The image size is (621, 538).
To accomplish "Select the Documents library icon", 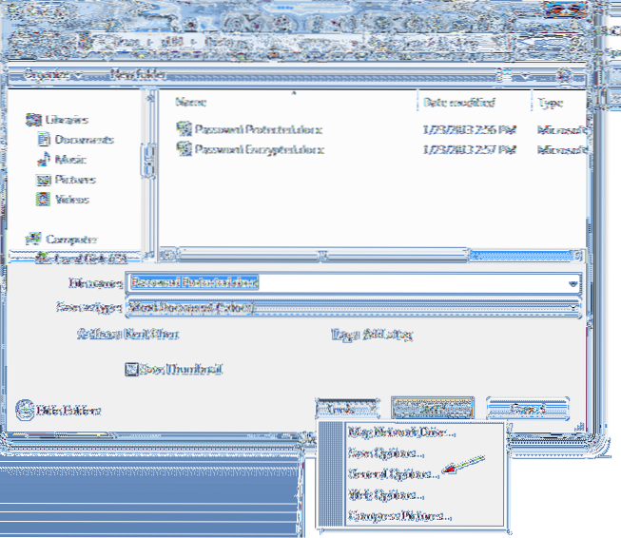I will point(43,139).
